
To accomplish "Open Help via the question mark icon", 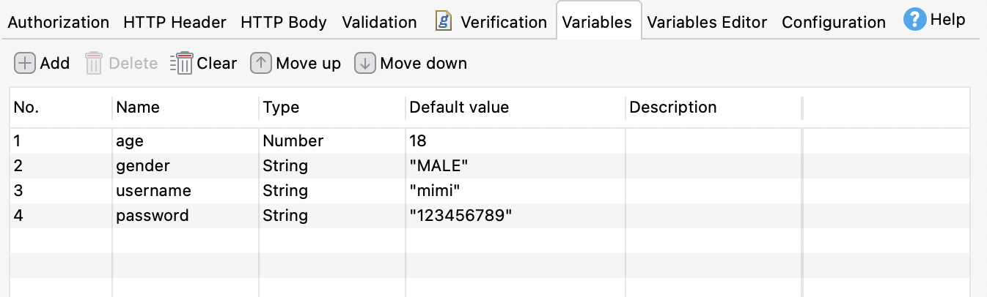I will click(914, 20).
